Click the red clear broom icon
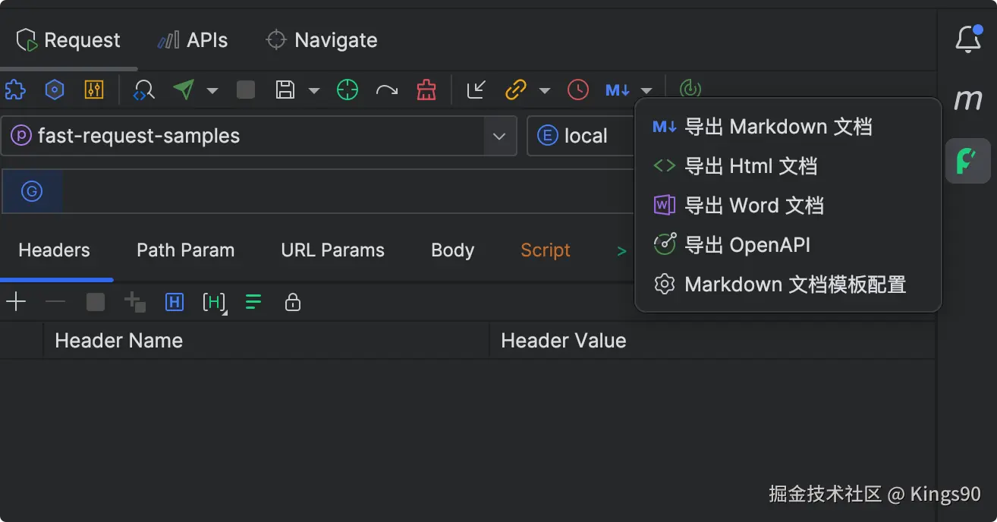 (x=426, y=90)
